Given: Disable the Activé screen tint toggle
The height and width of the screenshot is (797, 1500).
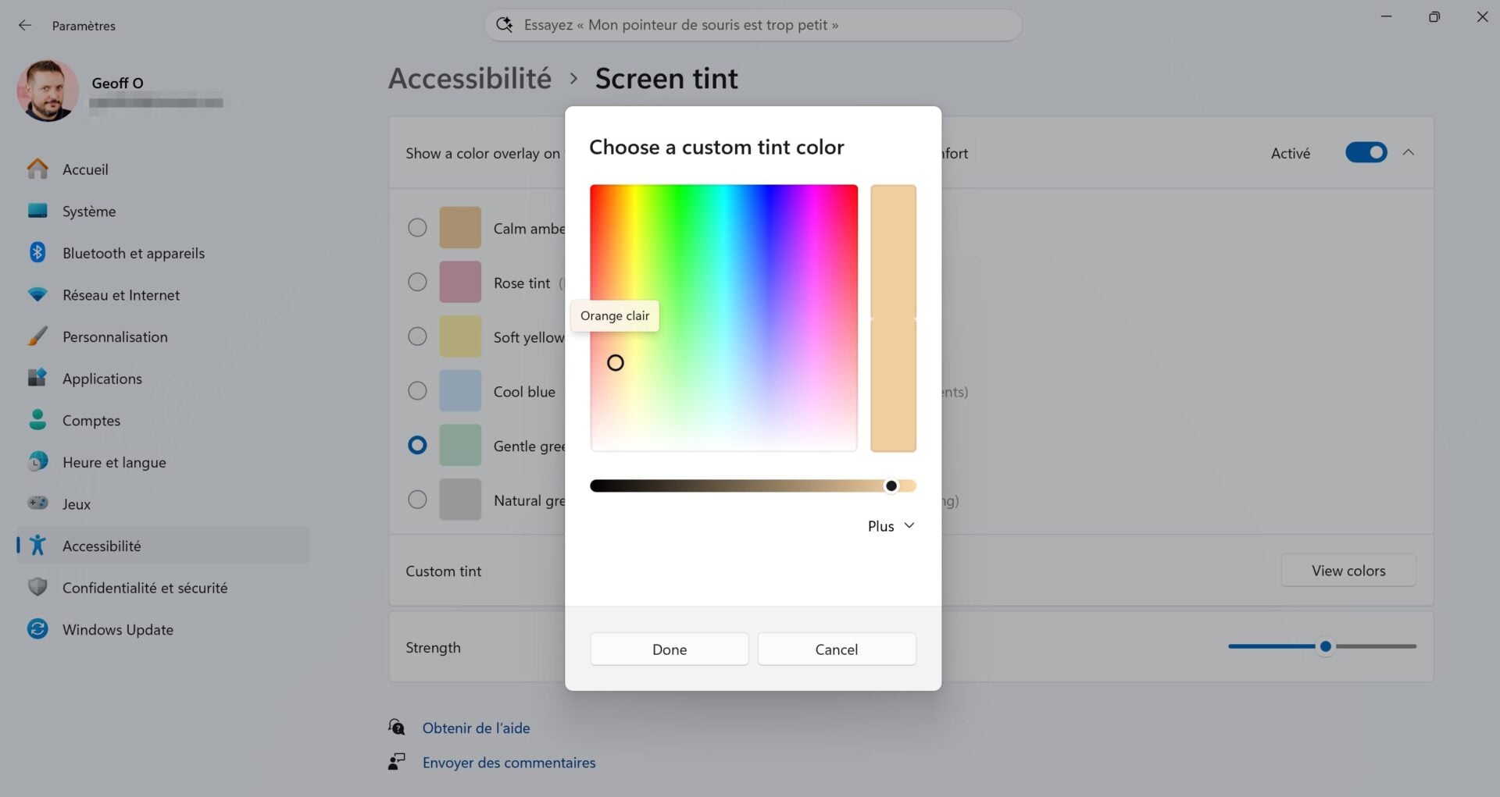Looking at the screenshot, I should (1366, 152).
